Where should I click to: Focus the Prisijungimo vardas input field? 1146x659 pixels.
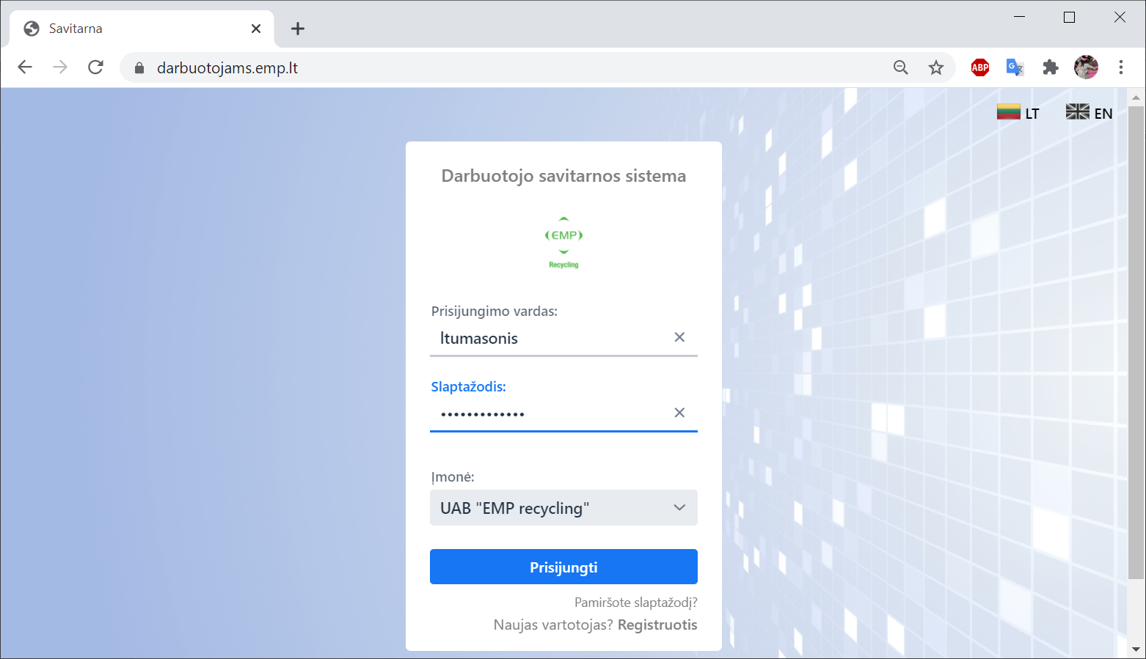pyautogui.click(x=563, y=339)
